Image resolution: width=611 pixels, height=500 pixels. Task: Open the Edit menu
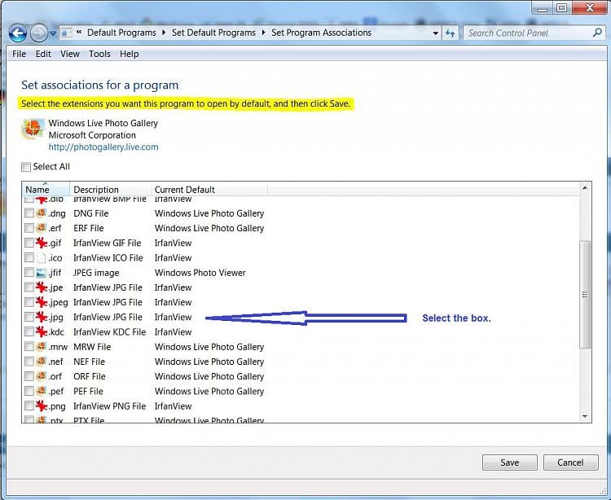43,54
